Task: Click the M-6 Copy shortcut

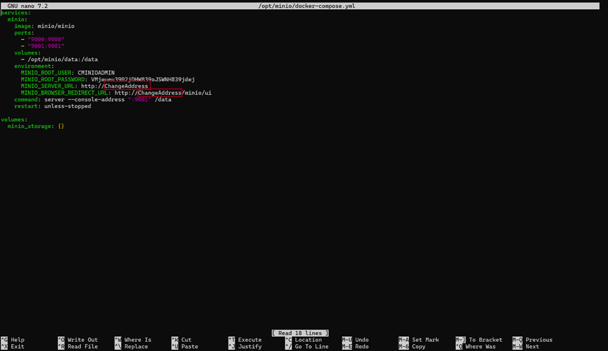Action: click(x=412, y=346)
